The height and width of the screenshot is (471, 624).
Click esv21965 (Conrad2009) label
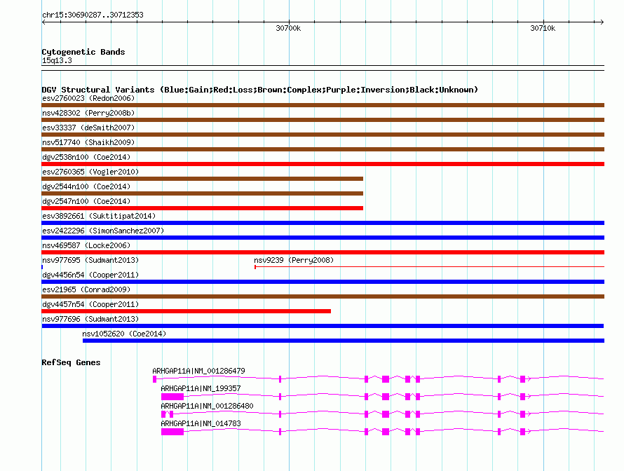pyautogui.click(x=86, y=289)
